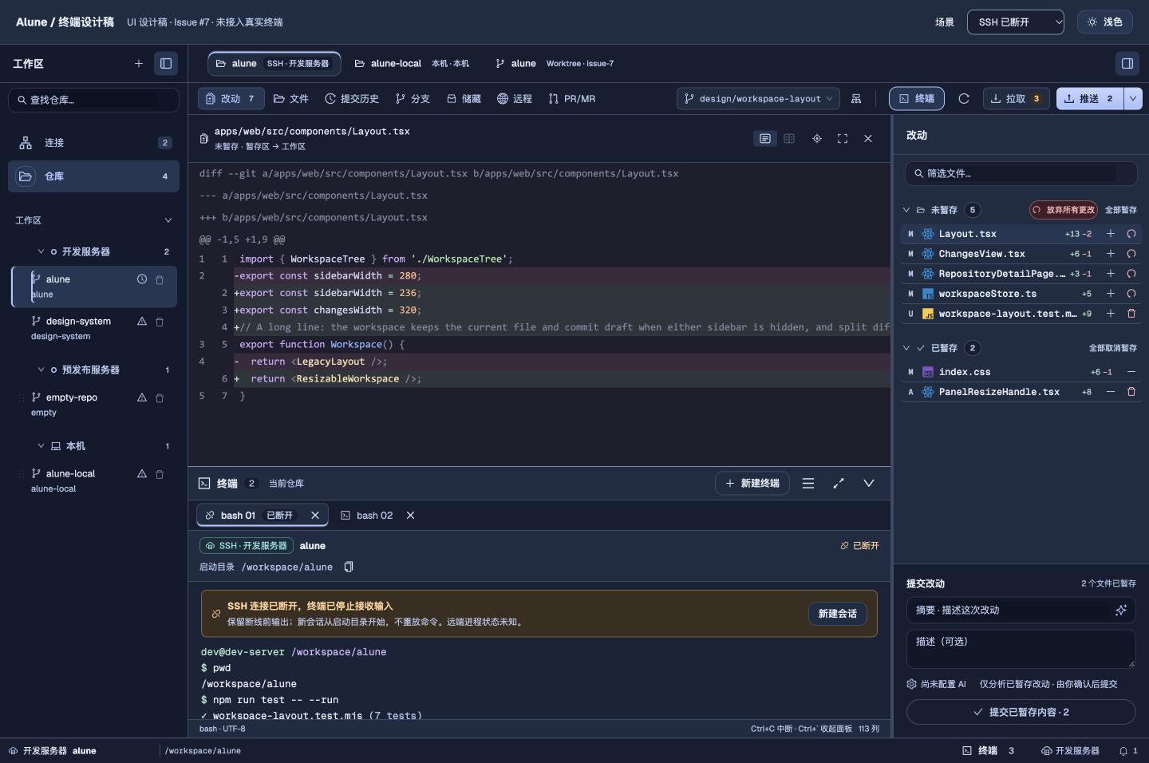1149x763 pixels.
Task: Switch diff to split side-by-side view
Action: coord(789,139)
